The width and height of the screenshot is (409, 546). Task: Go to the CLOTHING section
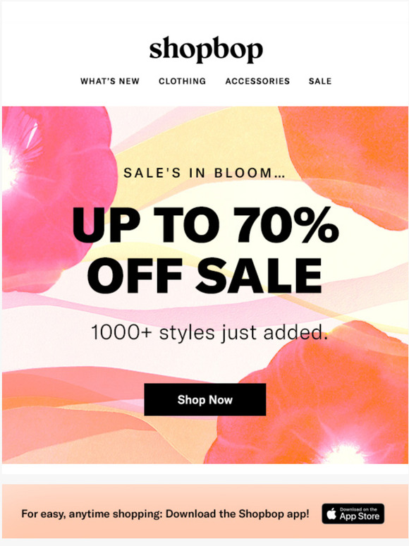click(x=183, y=81)
